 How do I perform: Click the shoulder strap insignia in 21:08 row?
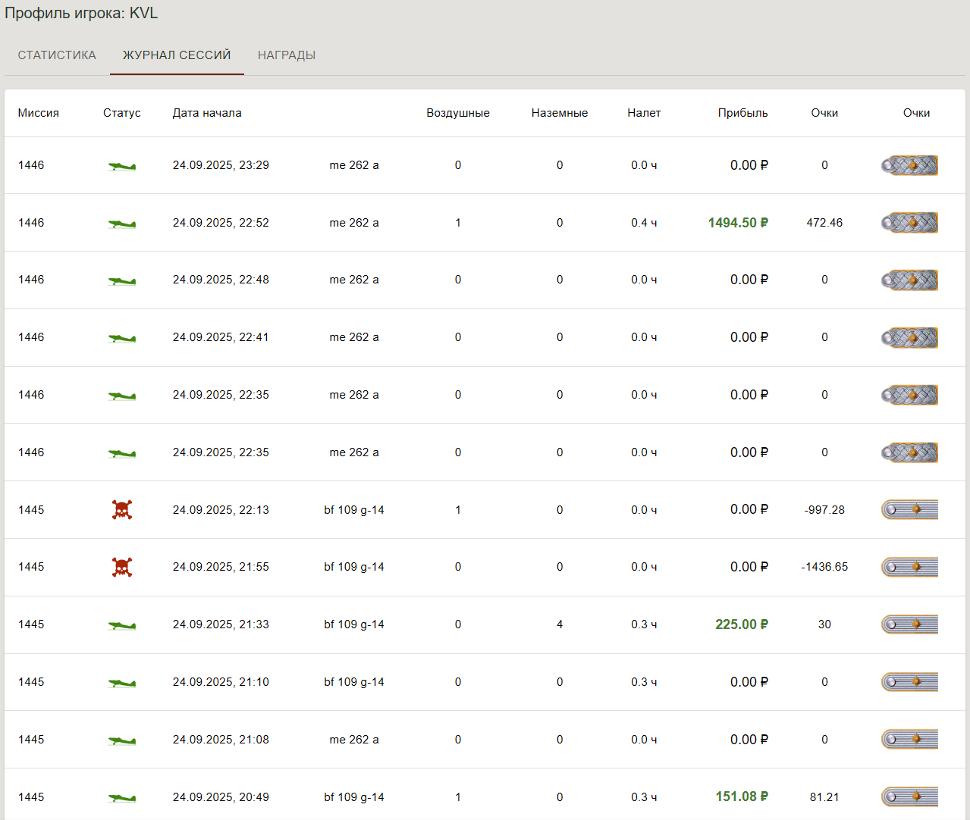[x=909, y=739]
